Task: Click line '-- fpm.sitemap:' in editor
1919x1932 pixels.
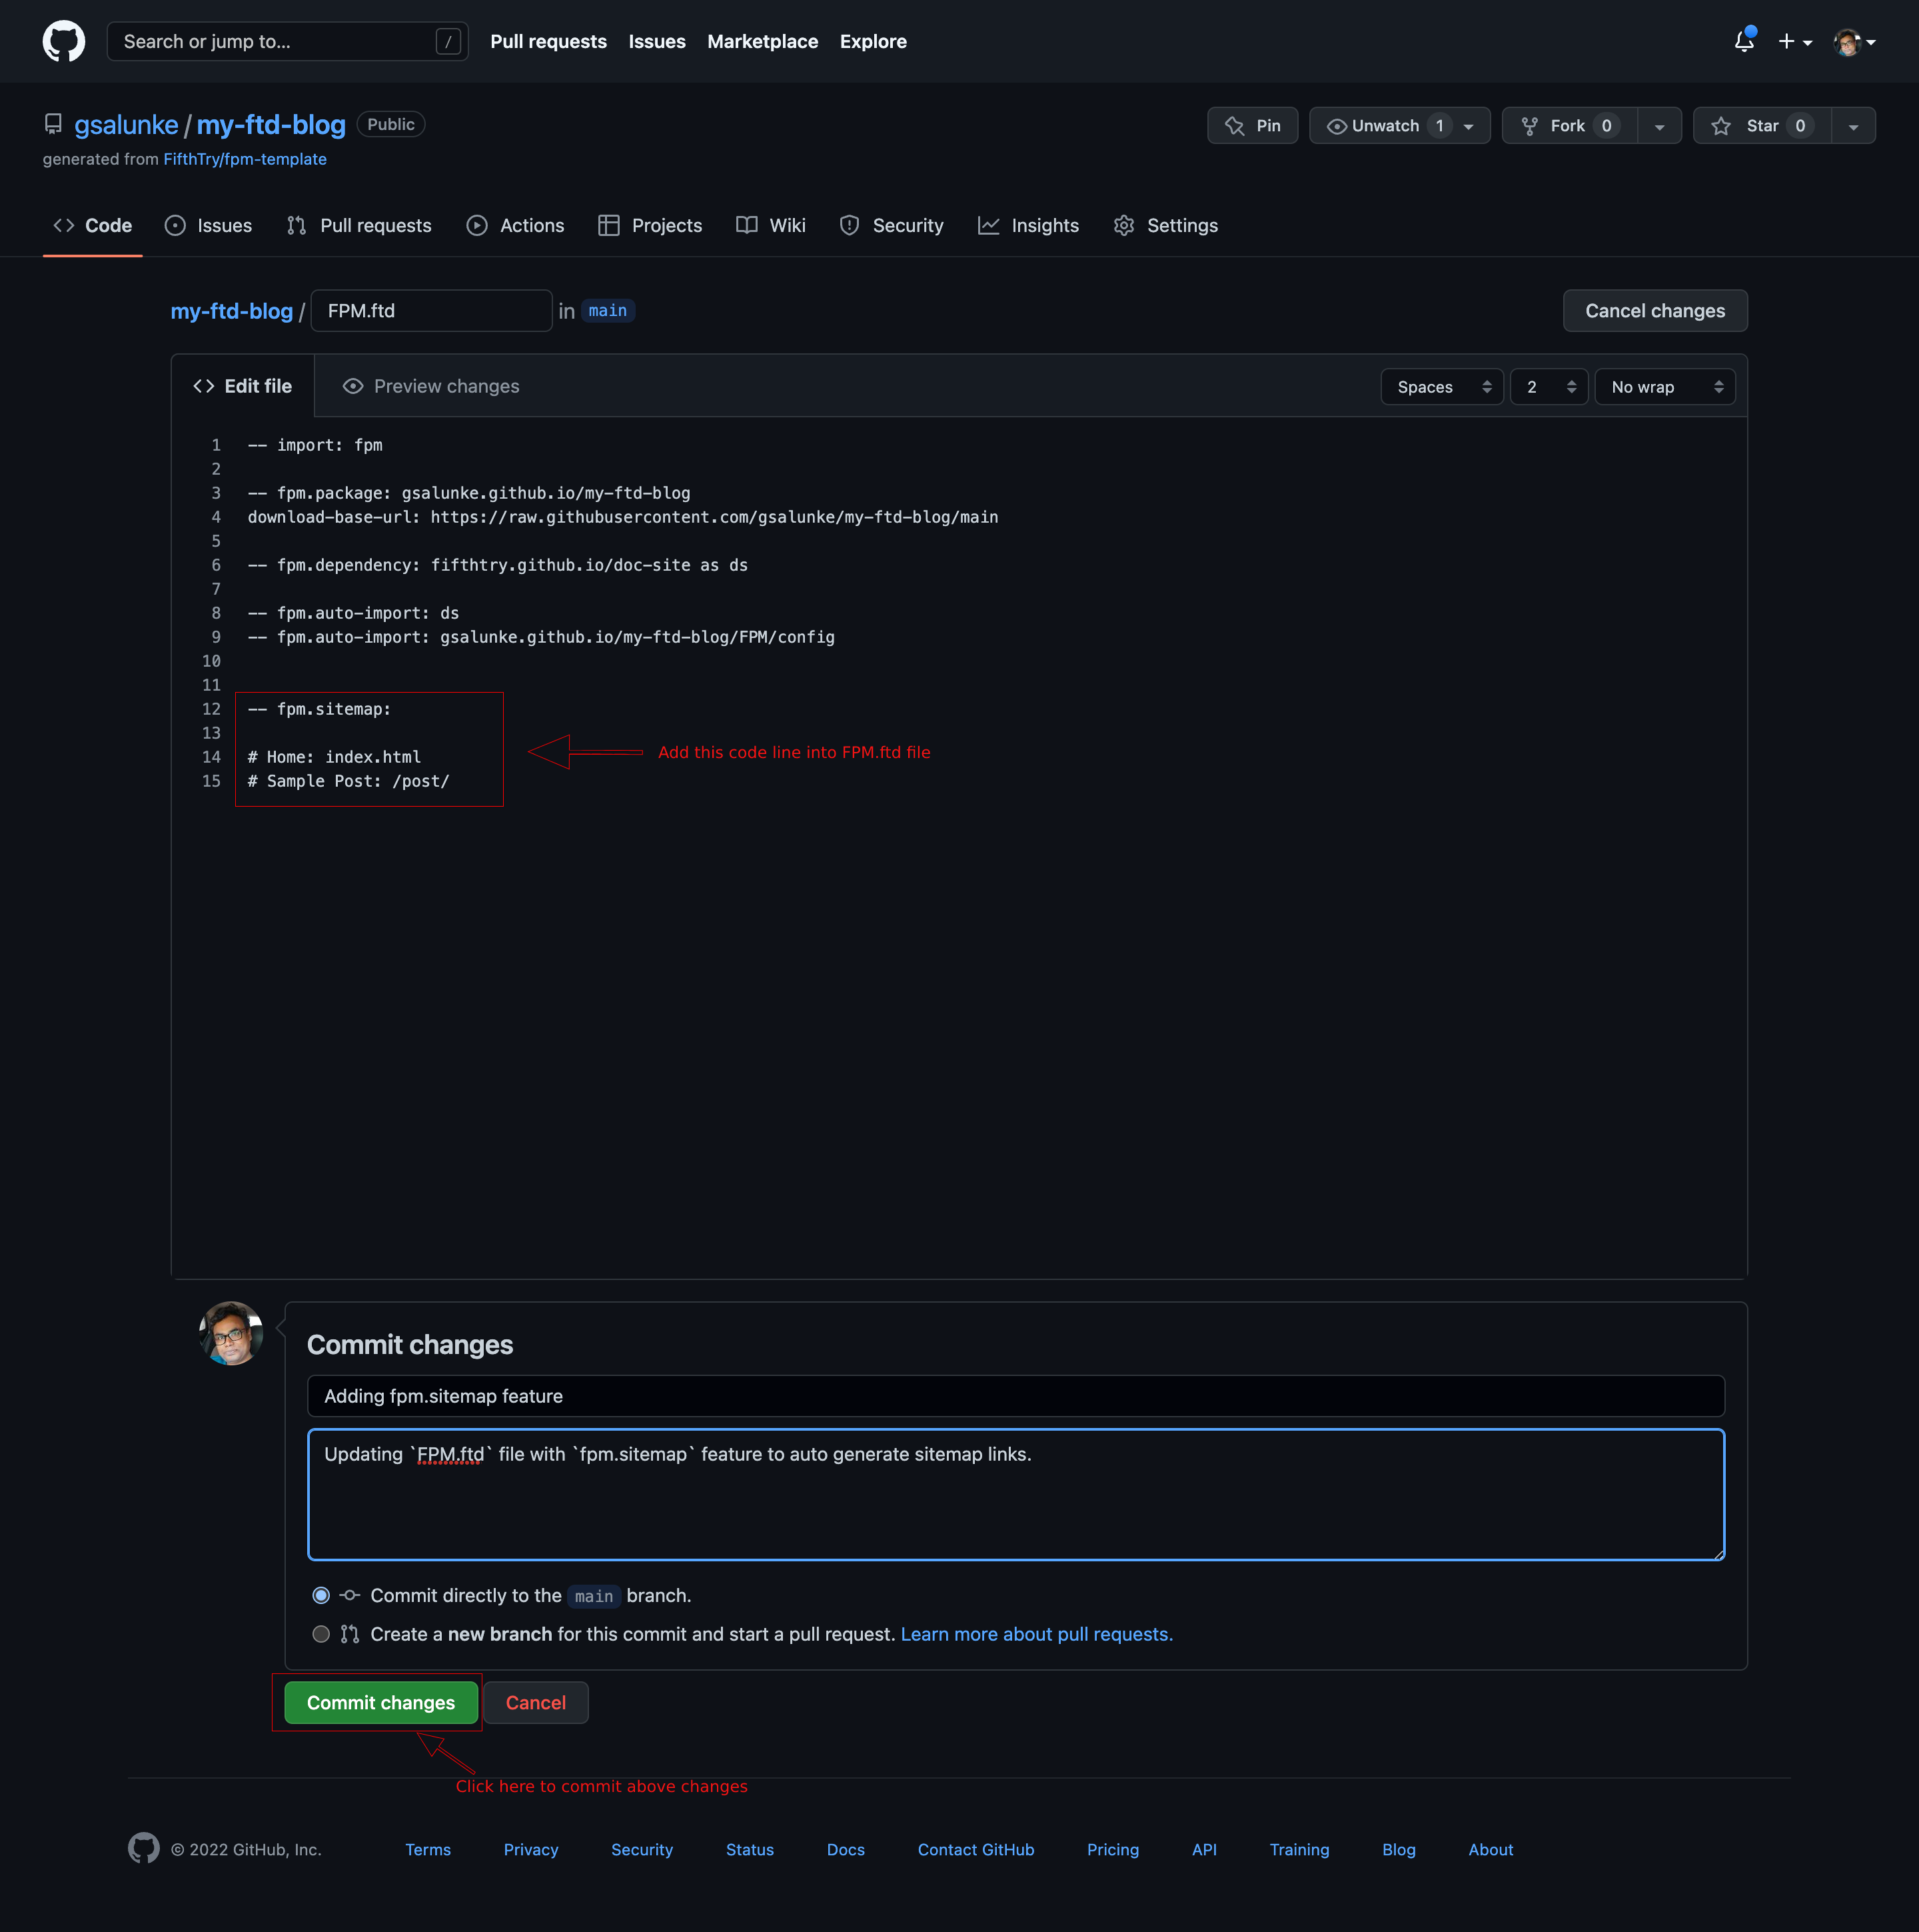Action: coord(320,709)
